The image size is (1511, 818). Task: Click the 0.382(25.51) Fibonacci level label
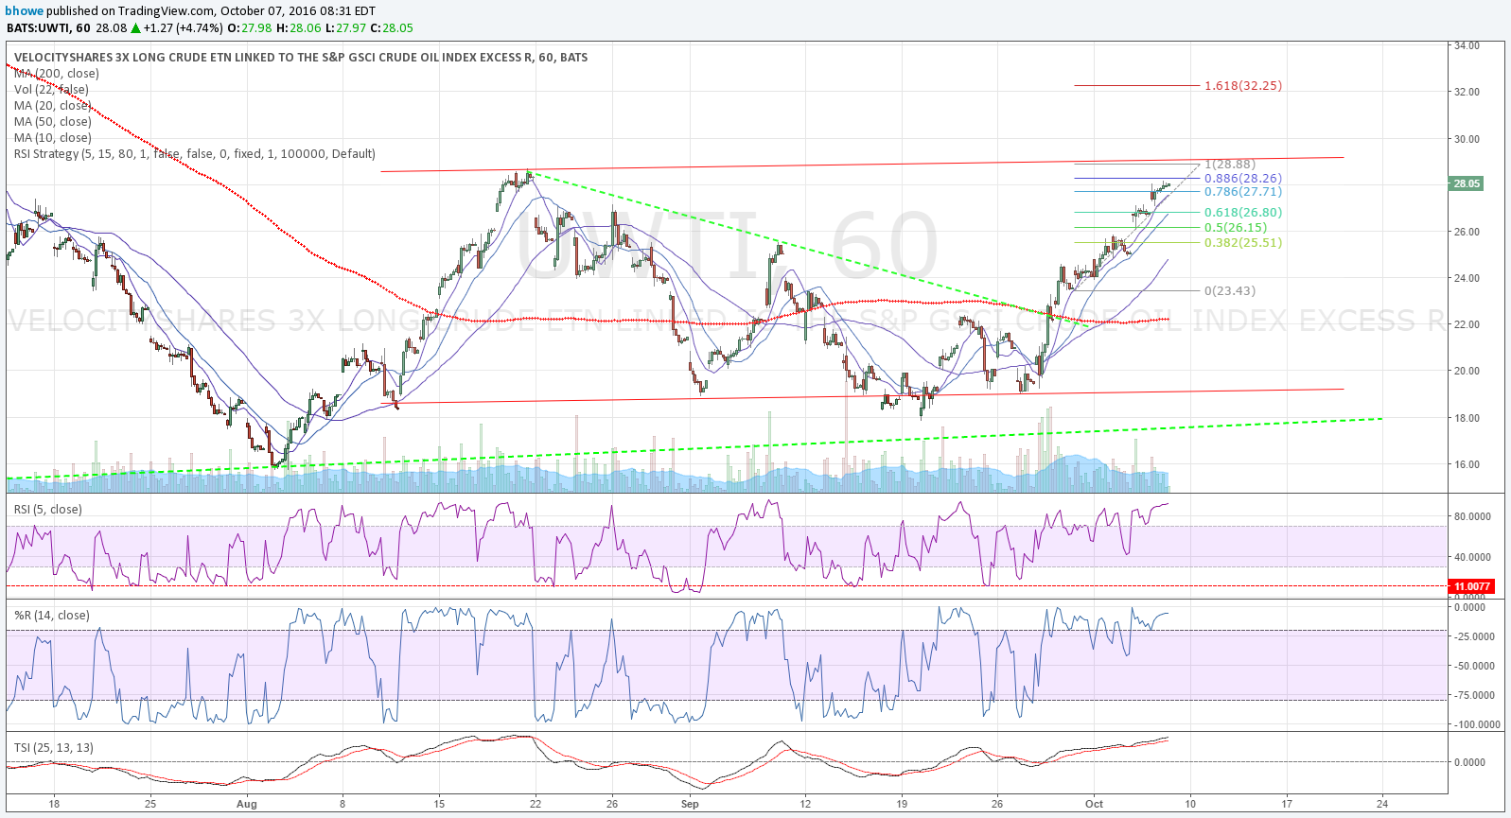click(x=1243, y=243)
